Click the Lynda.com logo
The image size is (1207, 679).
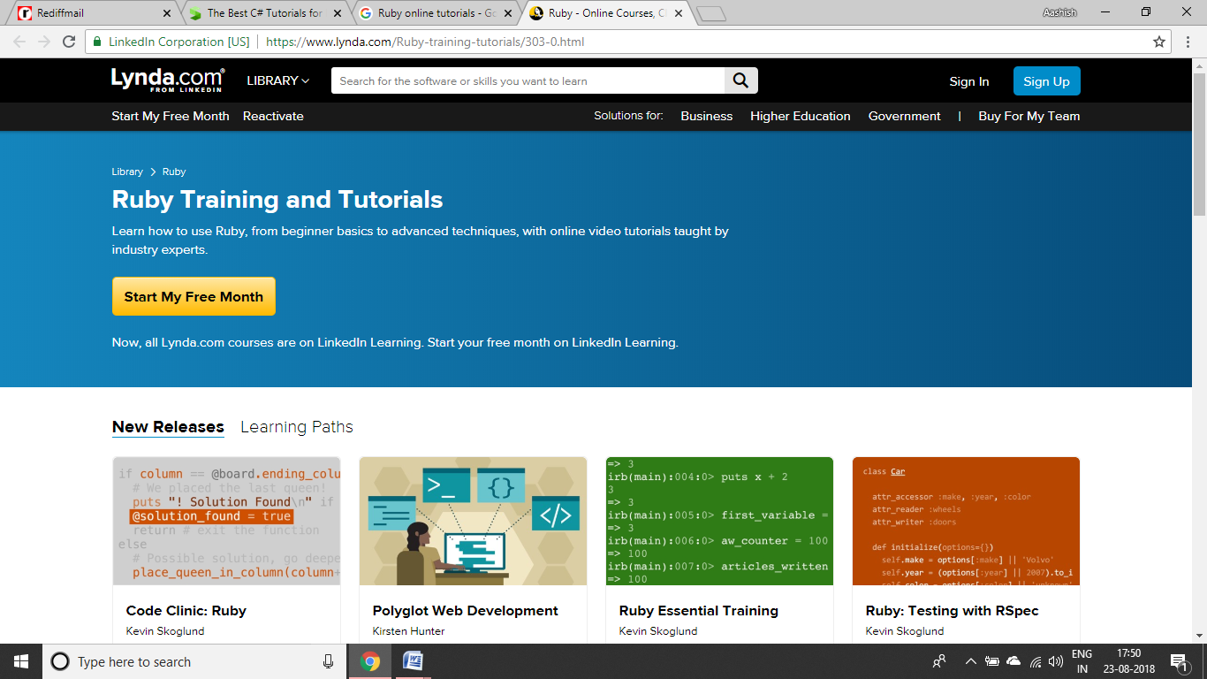coord(168,80)
